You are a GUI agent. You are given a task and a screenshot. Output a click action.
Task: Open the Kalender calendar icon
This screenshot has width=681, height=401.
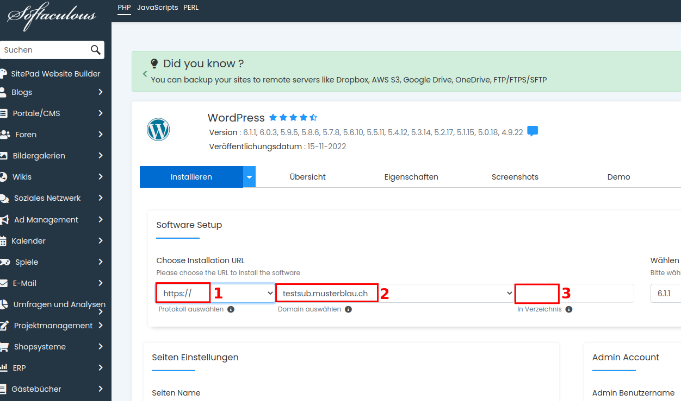point(3,241)
